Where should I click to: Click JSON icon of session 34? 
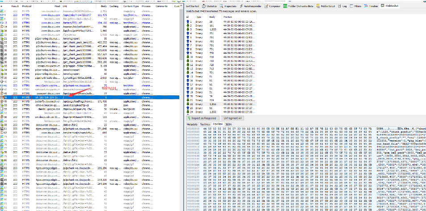coord(2,70)
